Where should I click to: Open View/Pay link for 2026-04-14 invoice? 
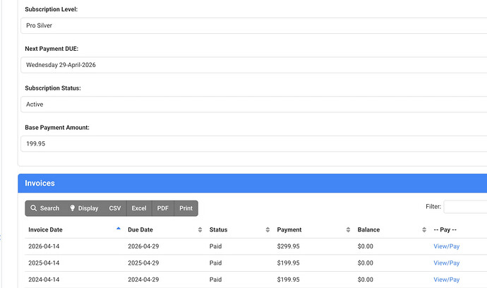click(x=447, y=246)
